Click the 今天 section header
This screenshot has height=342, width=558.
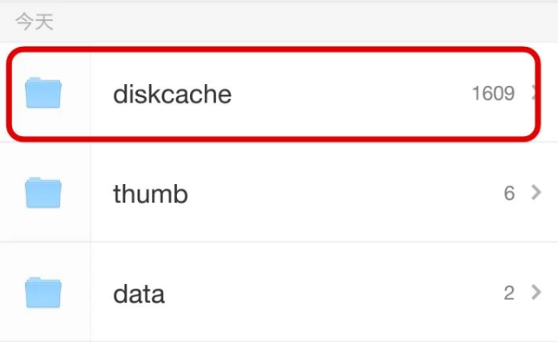click(x=35, y=22)
